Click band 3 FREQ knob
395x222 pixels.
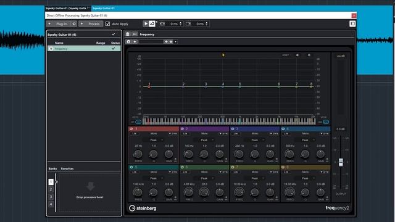pos(239,154)
